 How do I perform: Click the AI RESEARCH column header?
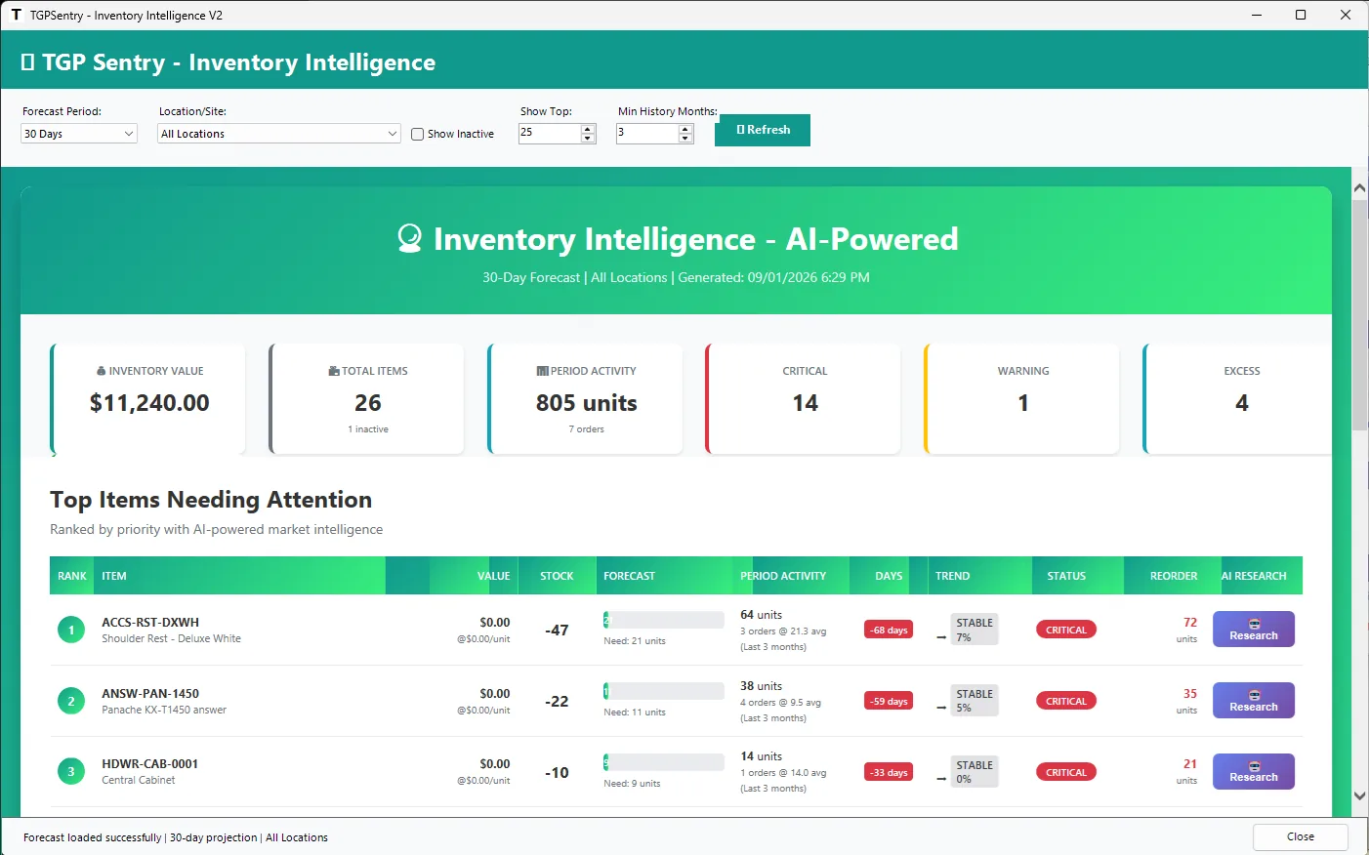[1254, 576]
